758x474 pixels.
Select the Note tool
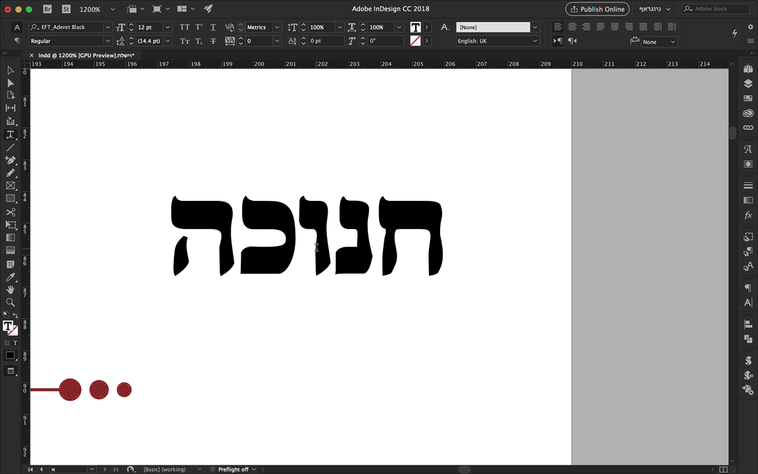coord(10,264)
